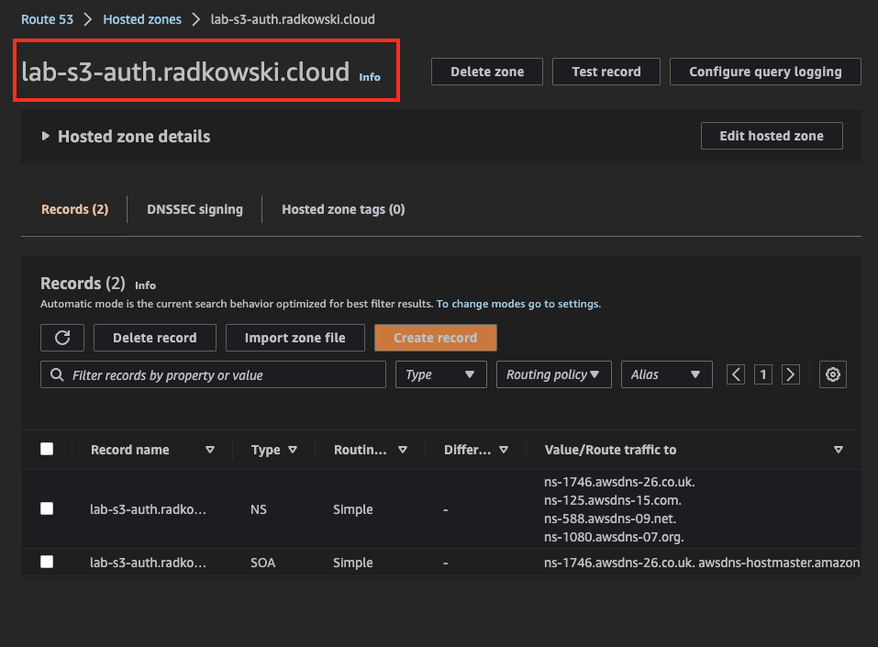Click Info link beside the zone title
The width and height of the screenshot is (878, 647).
[x=370, y=77]
